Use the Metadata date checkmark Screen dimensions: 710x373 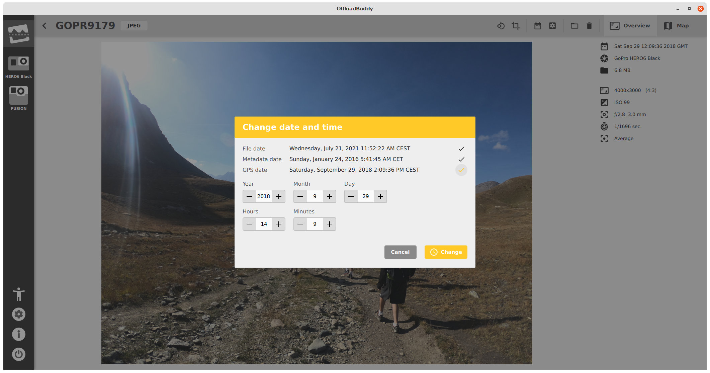461,159
